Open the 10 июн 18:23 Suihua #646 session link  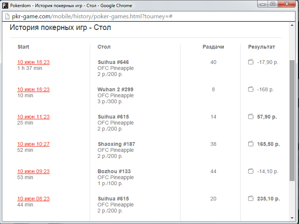tap(33, 62)
